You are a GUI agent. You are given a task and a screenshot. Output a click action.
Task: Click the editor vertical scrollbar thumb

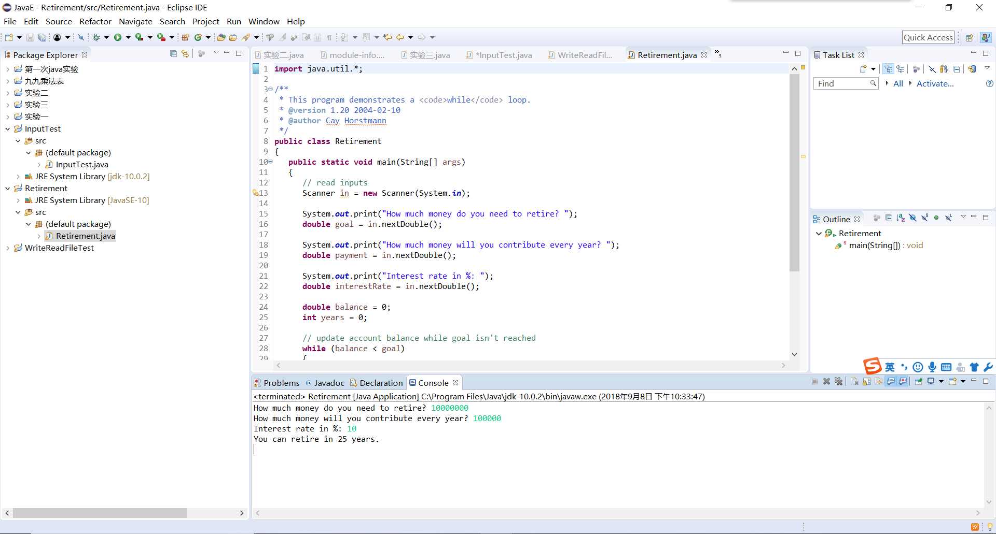794,172
